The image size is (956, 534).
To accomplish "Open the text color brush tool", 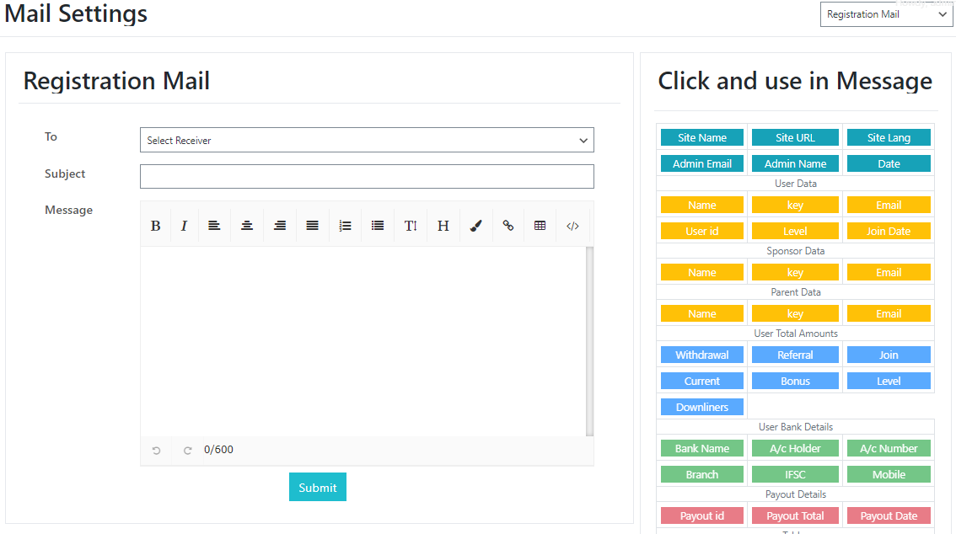I will [475, 225].
